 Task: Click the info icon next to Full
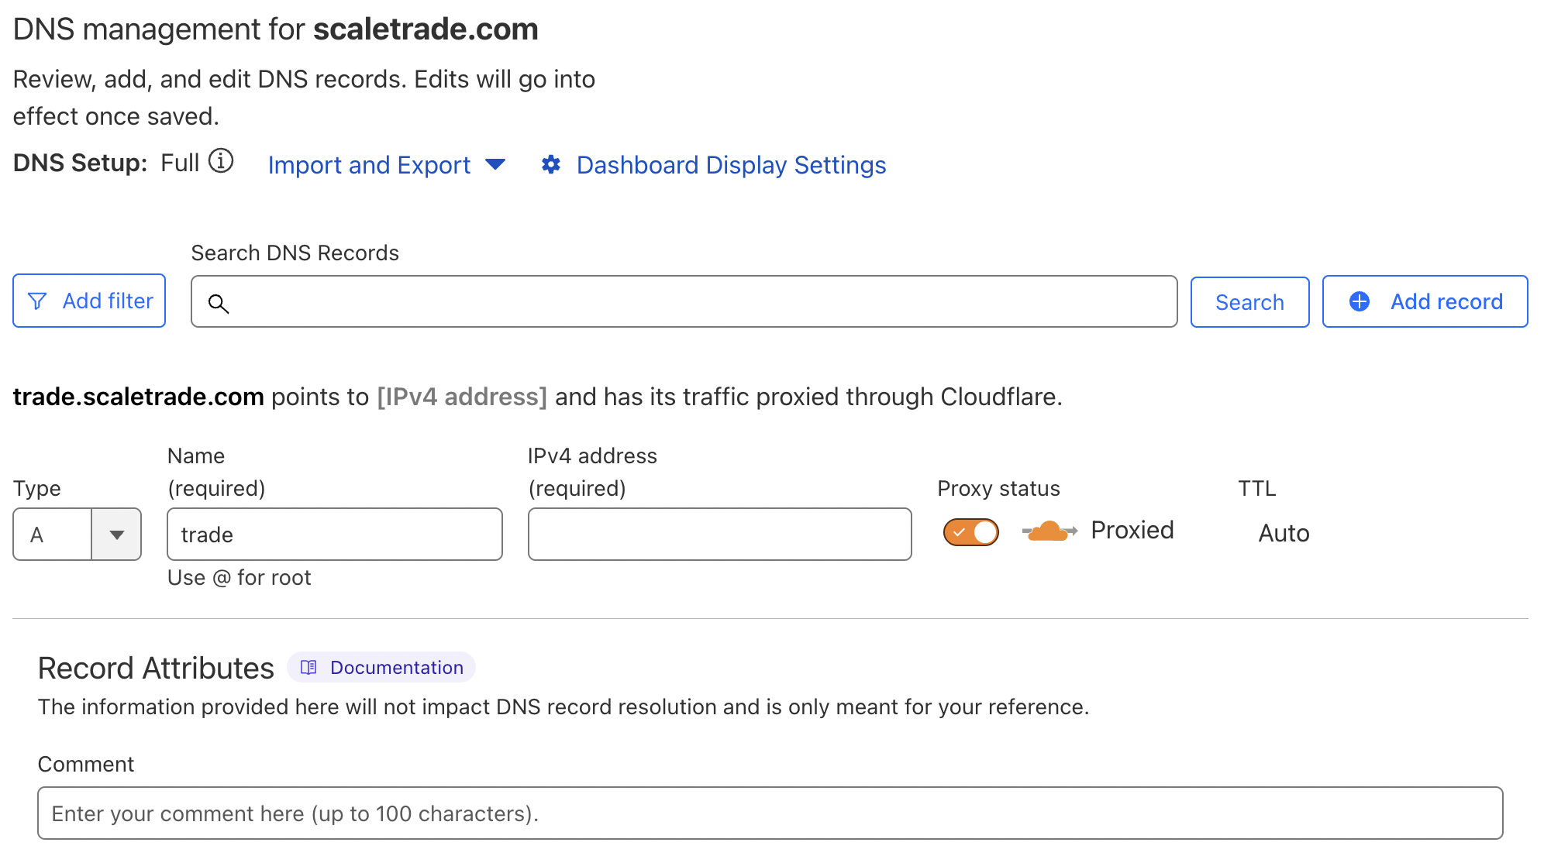point(222,161)
